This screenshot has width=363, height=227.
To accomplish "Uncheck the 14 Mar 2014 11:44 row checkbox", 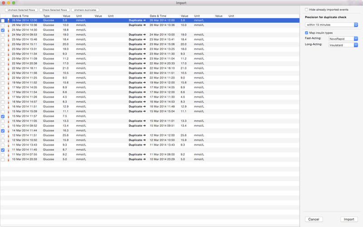I will point(3,131).
